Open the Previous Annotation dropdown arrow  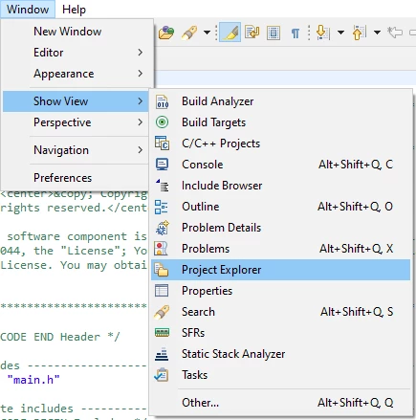pos(377,33)
